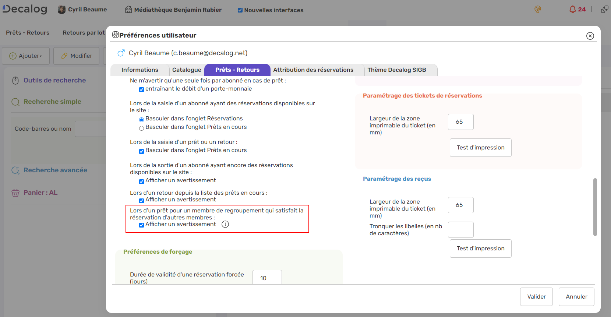The image size is (611, 317).
Task: Click the orange broadcast icon in header
Action: (538, 10)
